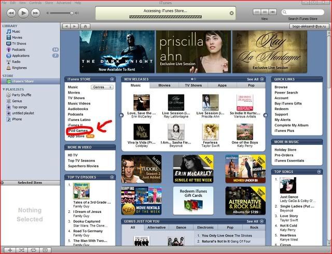Switch to Cover Flow view button
This screenshot has width=332, height=254.
273,12
